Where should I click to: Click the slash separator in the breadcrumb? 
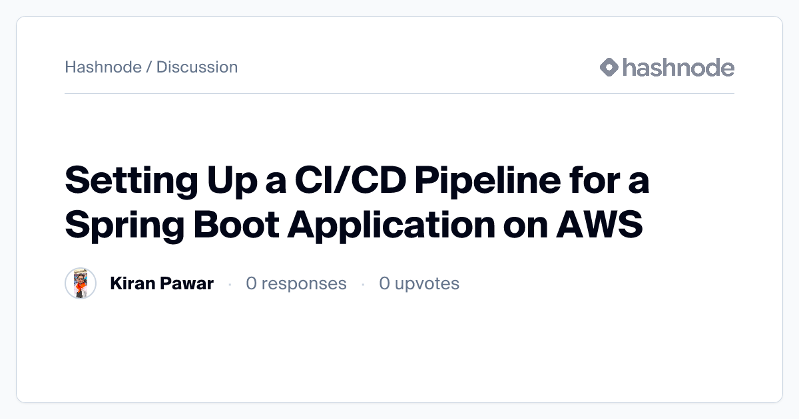[149, 67]
